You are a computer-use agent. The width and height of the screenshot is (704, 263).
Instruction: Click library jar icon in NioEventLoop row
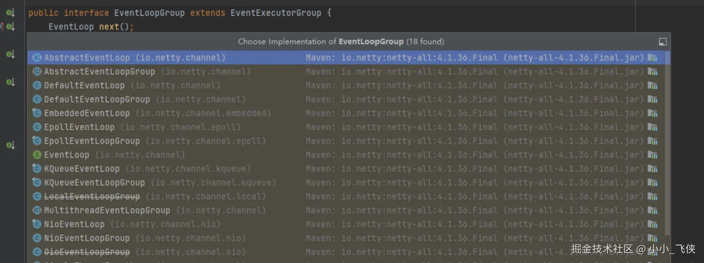[653, 224]
